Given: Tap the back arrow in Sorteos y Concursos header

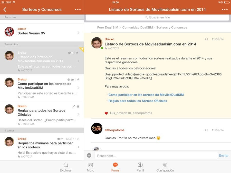Looking at the screenshot, I should click(5, 9).
